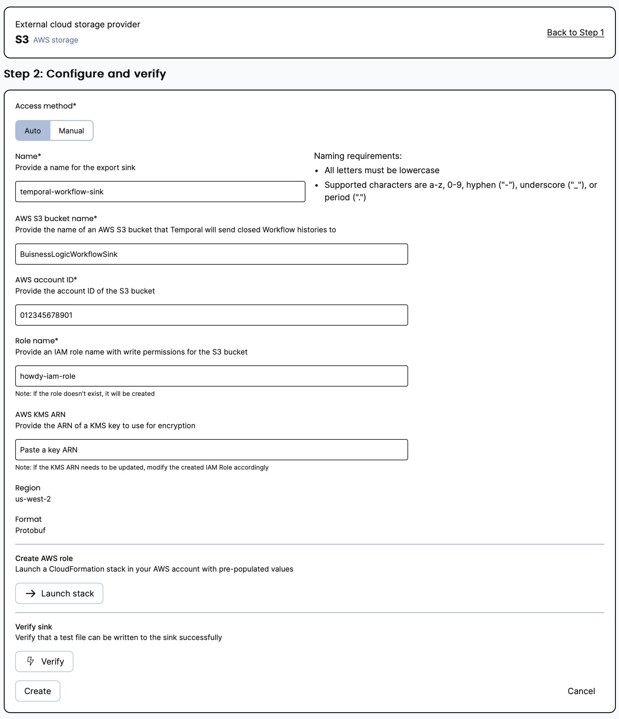The width and height of the screenshot is (619, 719).
Task: Click the us-west-2 region value
Action: pyautogui.click(x=33, y=499)
